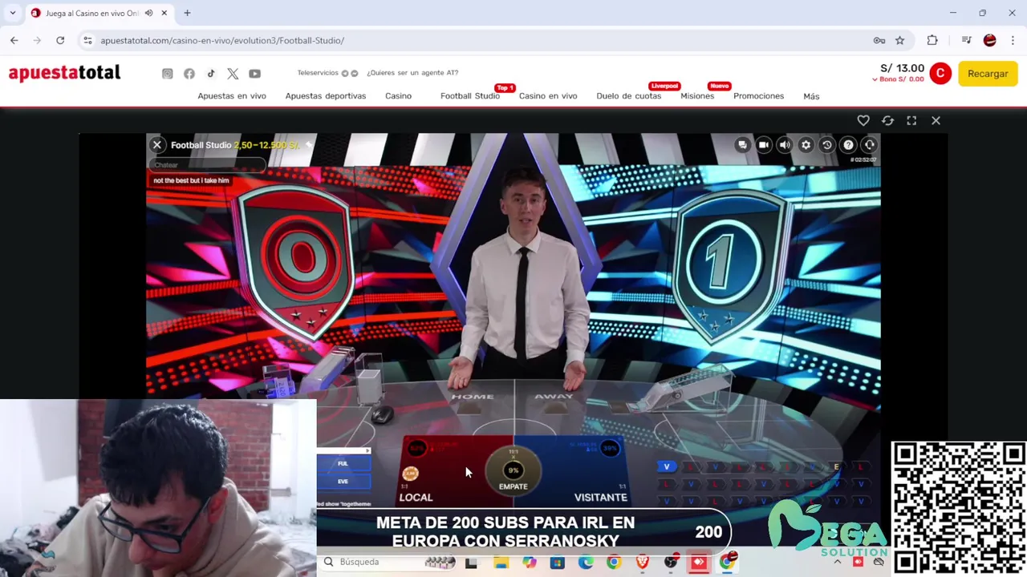Screen dimensions: 1027x577
Task: Click the address bar URL
Action: tap(222, 41)
